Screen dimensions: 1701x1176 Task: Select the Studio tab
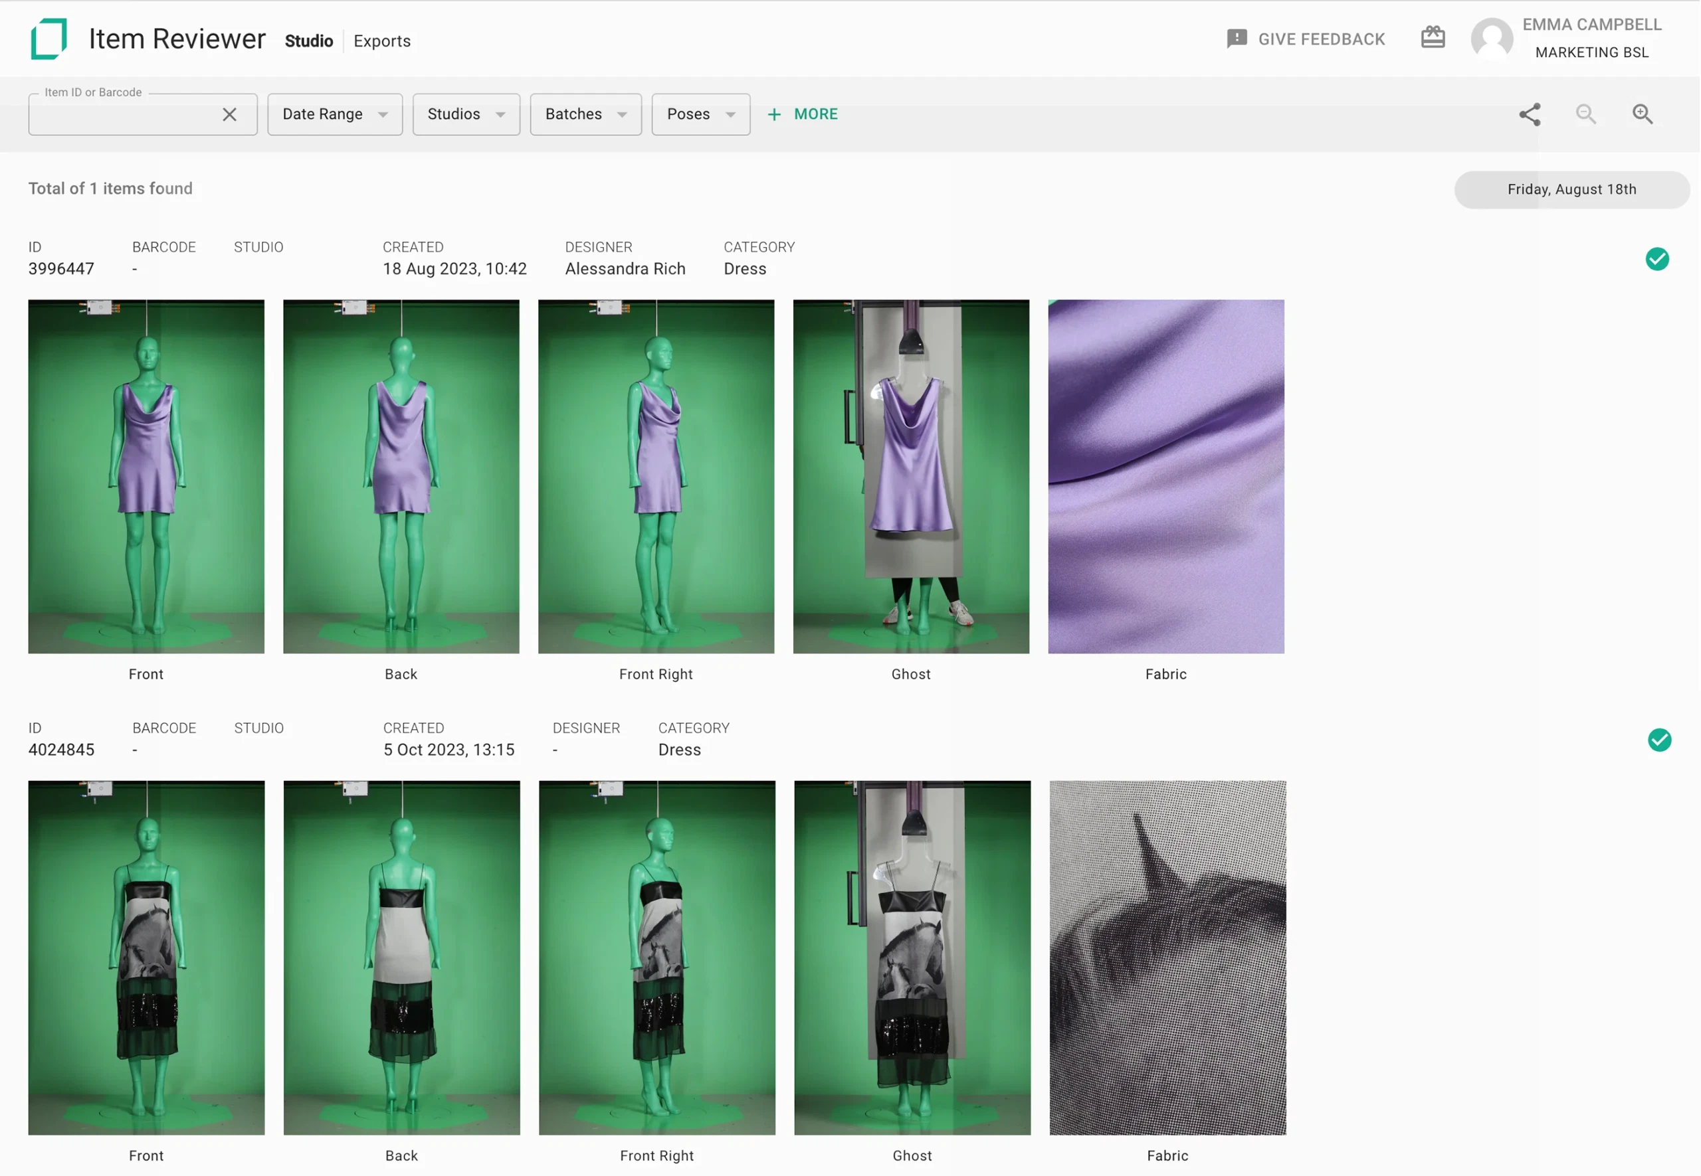coord(308,41)
